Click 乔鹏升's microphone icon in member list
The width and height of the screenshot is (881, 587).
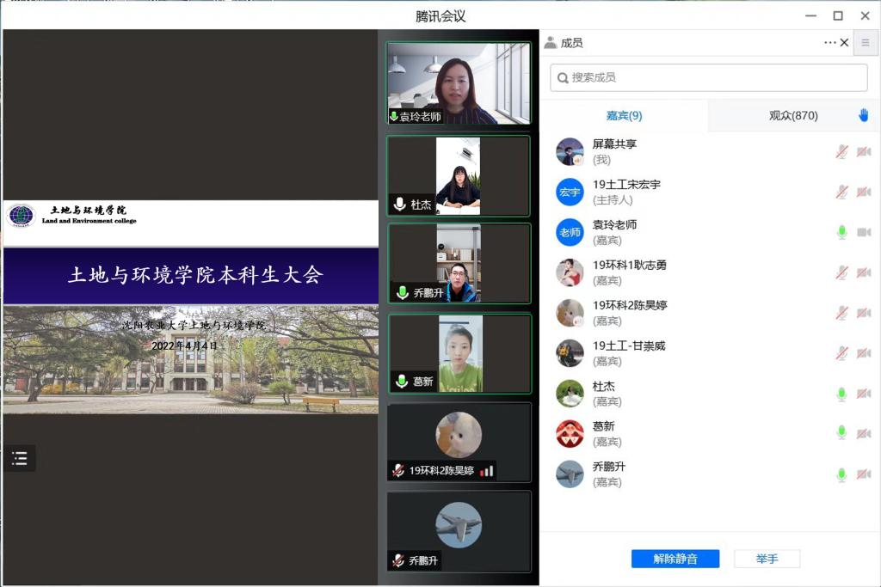tap(841, 474)
